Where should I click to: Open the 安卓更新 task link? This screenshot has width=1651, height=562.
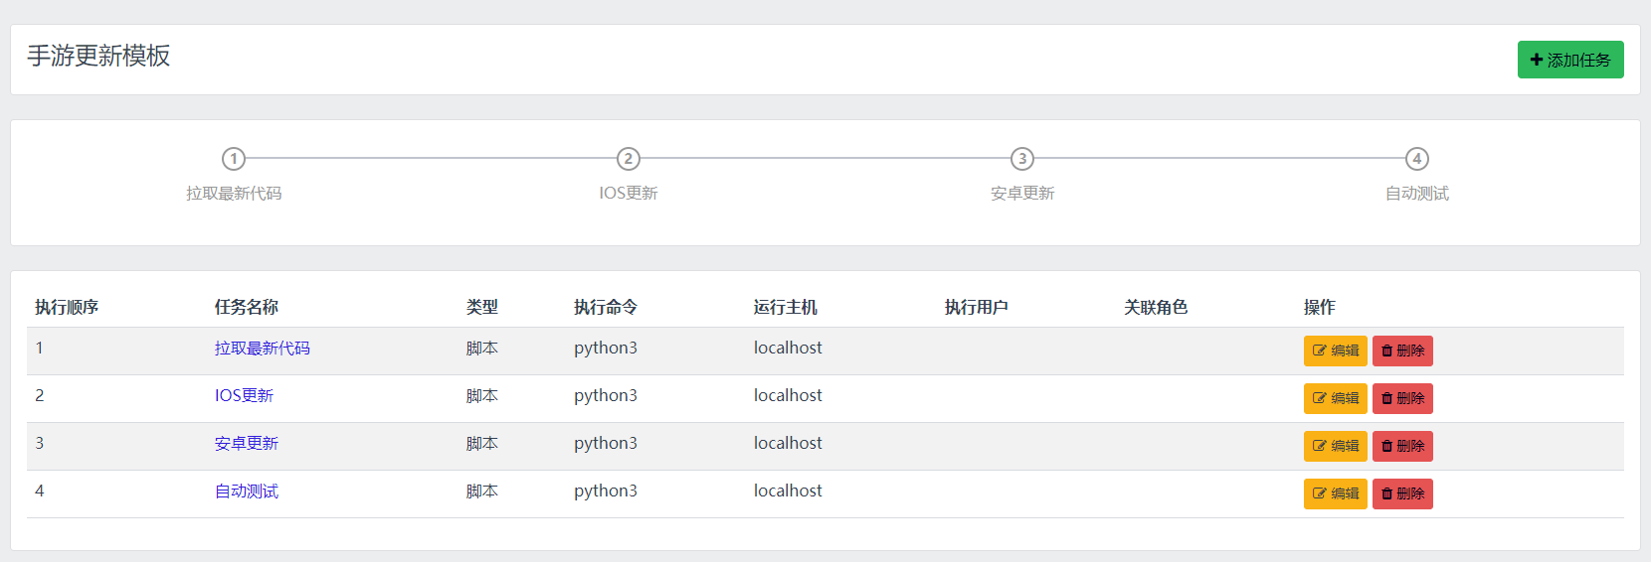[x=246, y=444]
